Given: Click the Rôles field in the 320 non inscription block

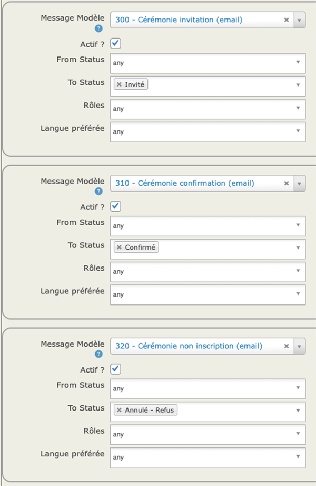Looking at the screenshot, I should [x=208, y=434].
